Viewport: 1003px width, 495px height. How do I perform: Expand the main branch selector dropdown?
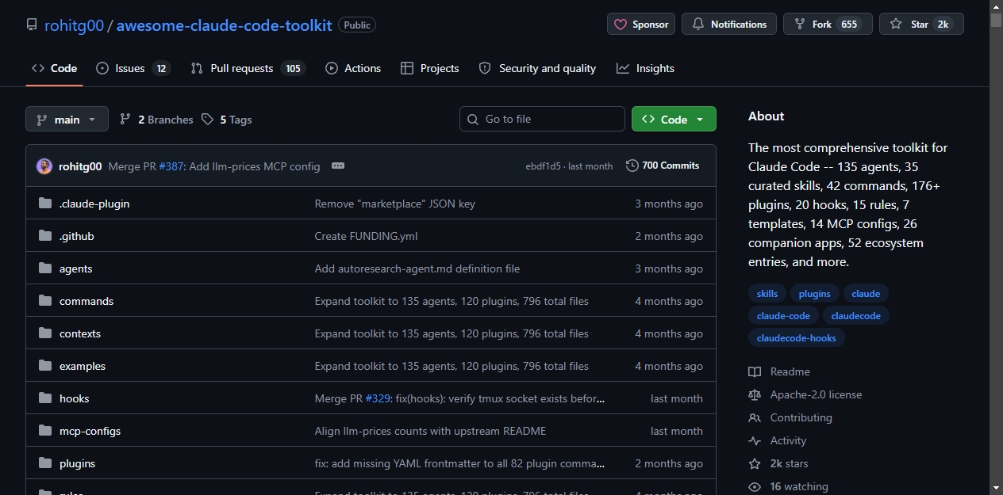pyautogui.click(x=67, y=120)
